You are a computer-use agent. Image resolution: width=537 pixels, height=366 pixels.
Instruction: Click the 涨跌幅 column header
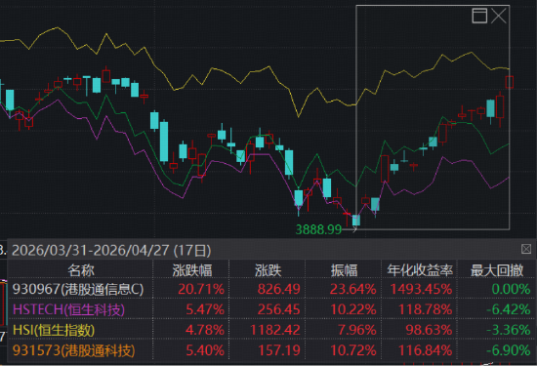[x=192, y=270]
